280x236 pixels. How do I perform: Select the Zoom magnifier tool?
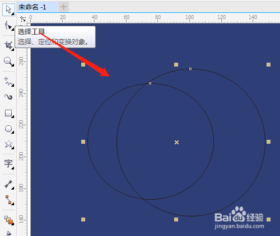8,62
